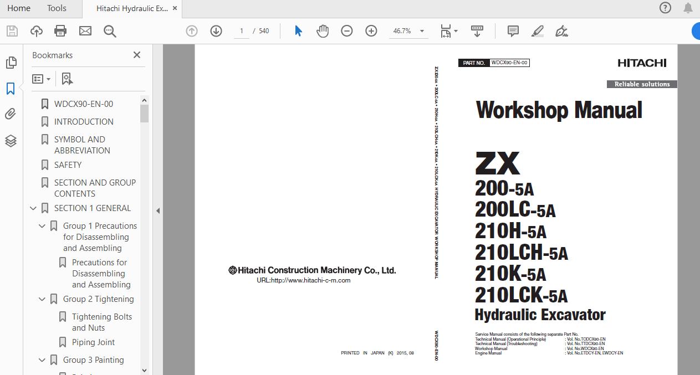Select Hitachi Hydraulic Ex... document tab
This screenshot has height=375, width=700.
tap(132, 8)
